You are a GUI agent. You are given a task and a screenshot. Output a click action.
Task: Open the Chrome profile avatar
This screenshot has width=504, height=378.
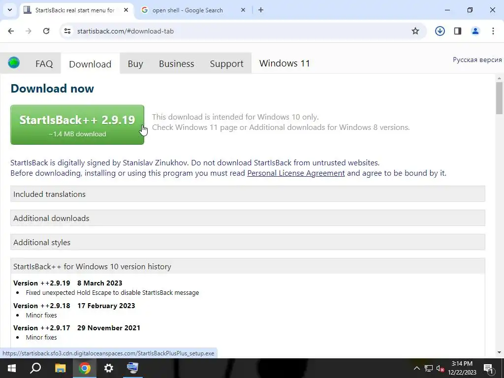pyautogui.click(x=475, y=31)
